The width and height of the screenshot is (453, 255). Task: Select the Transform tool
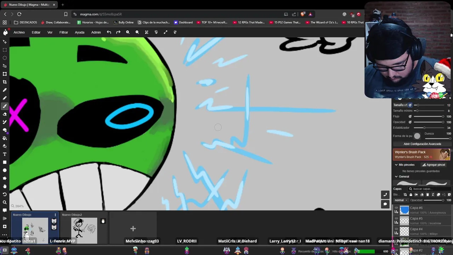click(x=5, y=74)
